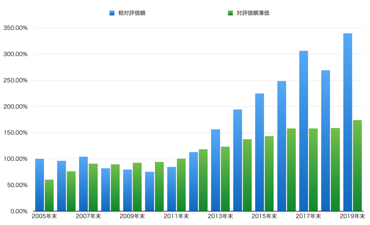Viewport: 370px width, 225px height.
Task: Select the legend label 対評価額簿価
Action: (x=253, y=13)
